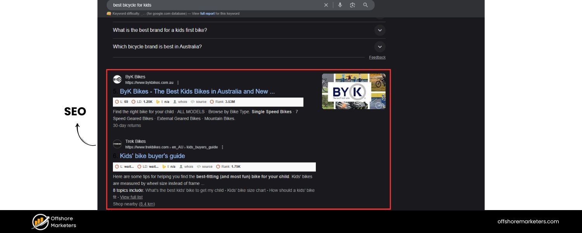
Task: Click the 8.4 km shop nearby link
Action: (x=147, y=204)
